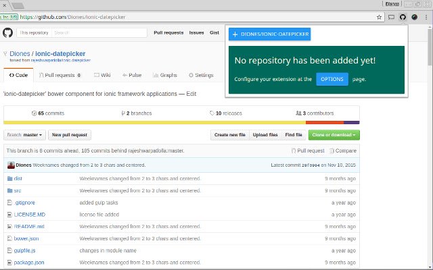This screenshot has width=433, height=270.
Task: Click the Pulse icon
Action: click(x=124, y=75)
